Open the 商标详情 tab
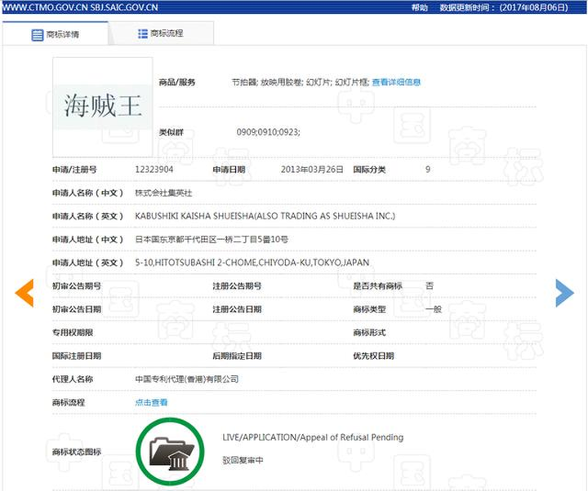The width and height of the screenshot is (588, 491). coord(56,33)
